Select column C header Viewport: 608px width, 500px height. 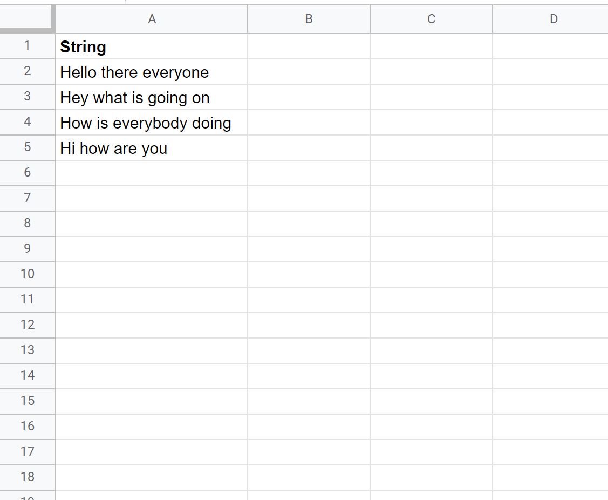pos(431,19)
